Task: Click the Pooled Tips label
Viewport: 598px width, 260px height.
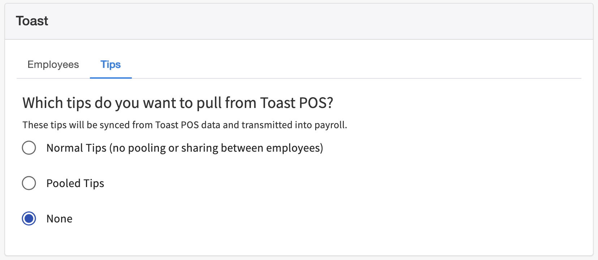Action: (75, 183)
